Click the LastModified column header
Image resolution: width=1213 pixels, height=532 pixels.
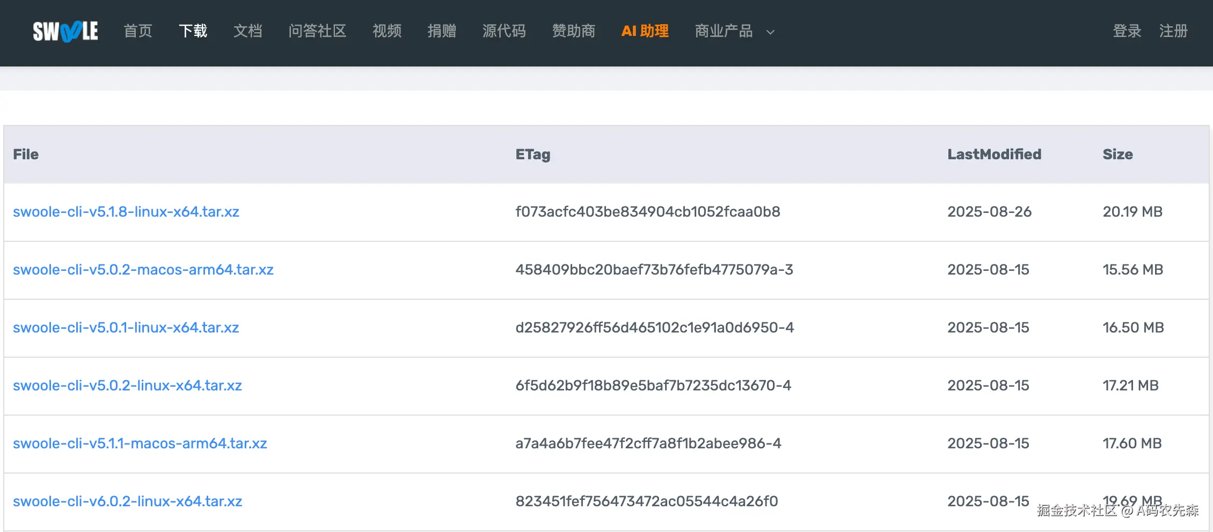click(x=995, y=154)
